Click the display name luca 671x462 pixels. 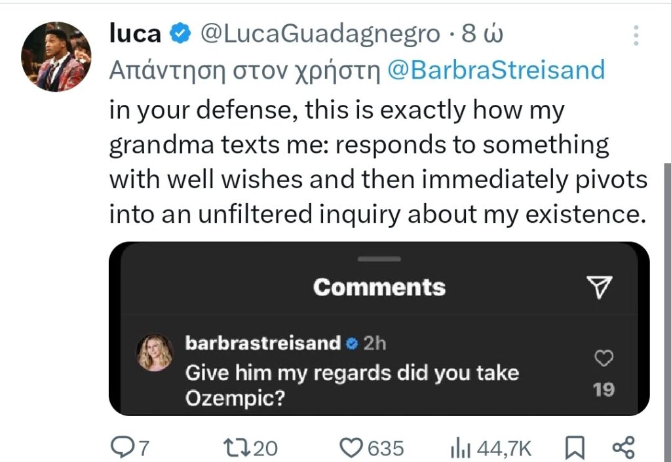[135, 33]
